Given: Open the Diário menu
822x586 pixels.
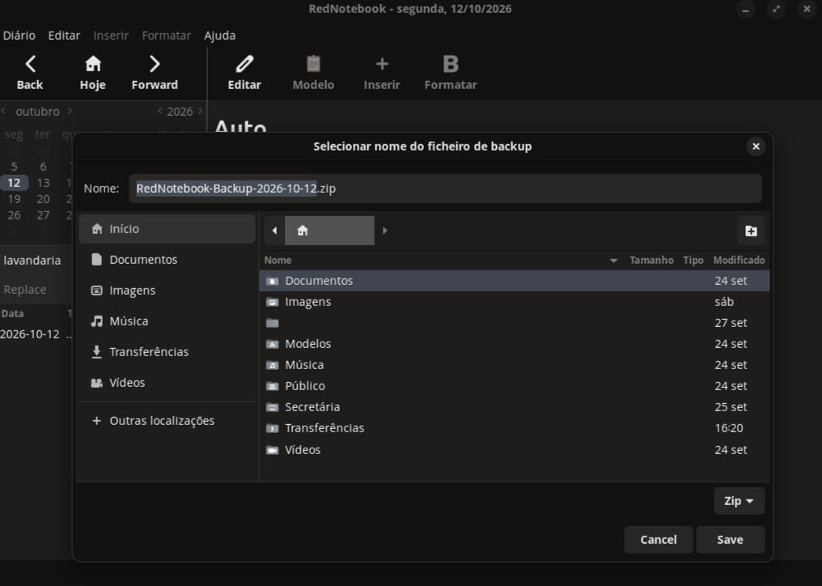Looking at the screenshot, I should click(19, 36).
